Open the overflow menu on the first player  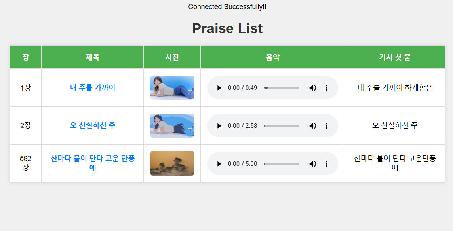[327, 88]
